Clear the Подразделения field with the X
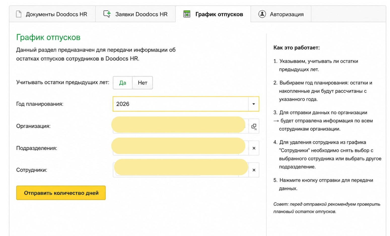 point(254,148)
